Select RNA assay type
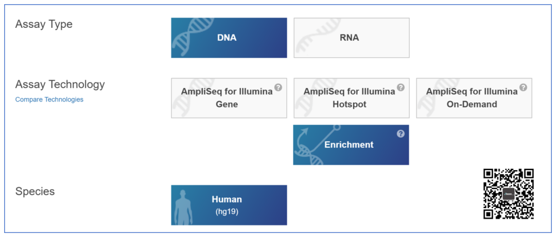Image resolution: width=556 pixels, height=236 pixels. 352,38
